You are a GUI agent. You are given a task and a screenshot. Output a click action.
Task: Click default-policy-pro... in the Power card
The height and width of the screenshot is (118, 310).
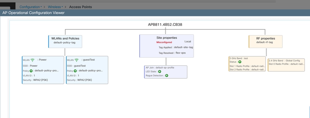pos(47,71)
